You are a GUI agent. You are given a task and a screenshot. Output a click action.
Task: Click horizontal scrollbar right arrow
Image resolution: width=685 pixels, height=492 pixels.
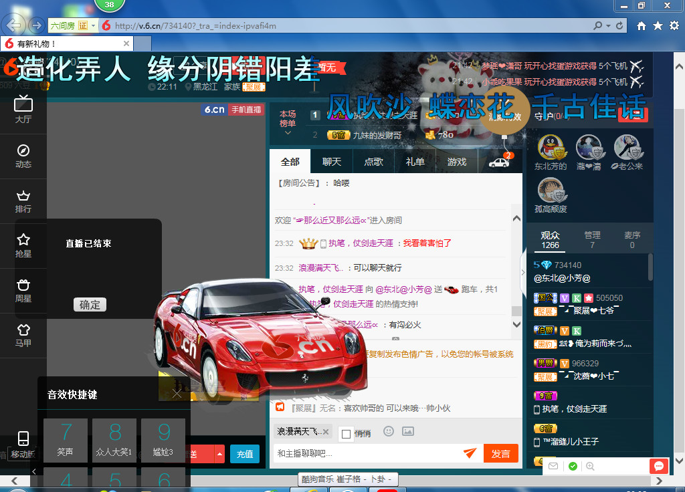pos(659,481)
